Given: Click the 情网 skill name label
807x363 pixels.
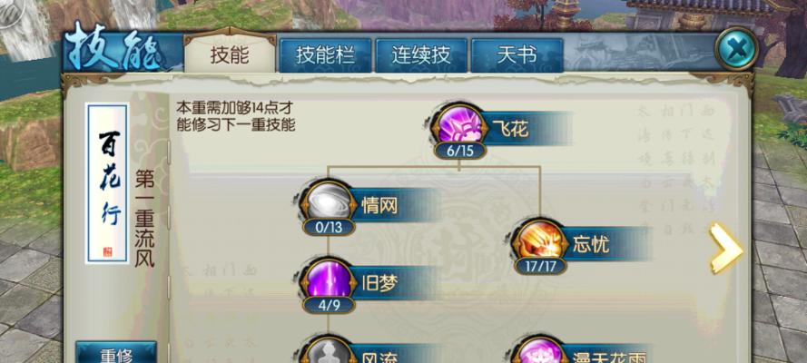Looking at the screenshot, I should (x=379, y=206).
